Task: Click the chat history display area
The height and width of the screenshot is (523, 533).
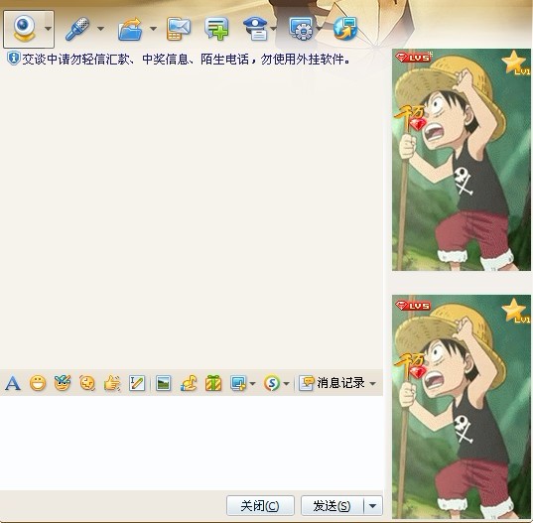Action: click(192, 217)
